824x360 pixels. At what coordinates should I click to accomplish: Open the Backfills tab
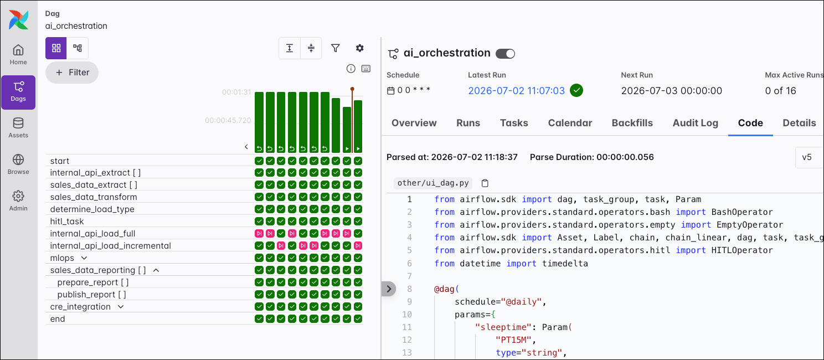pyautogui.click(x=632, y=123)
